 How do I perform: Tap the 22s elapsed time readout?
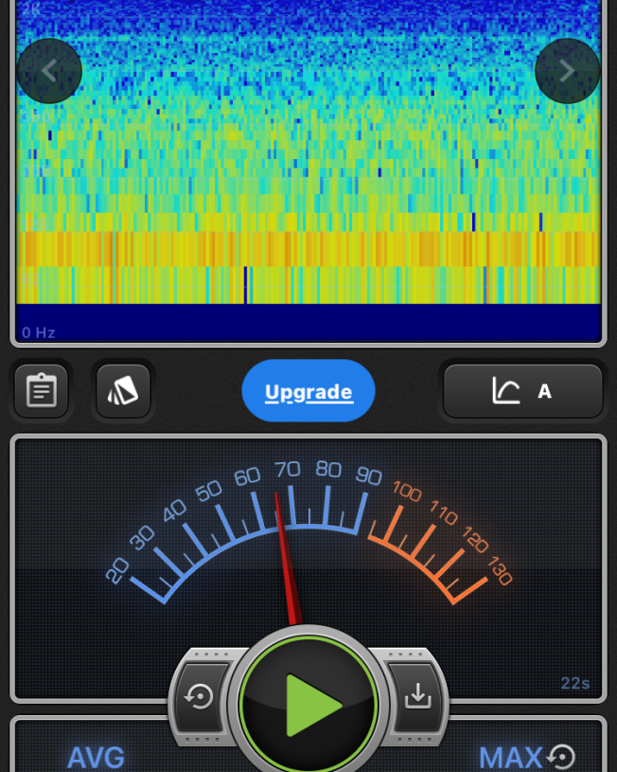click(574, 683)
